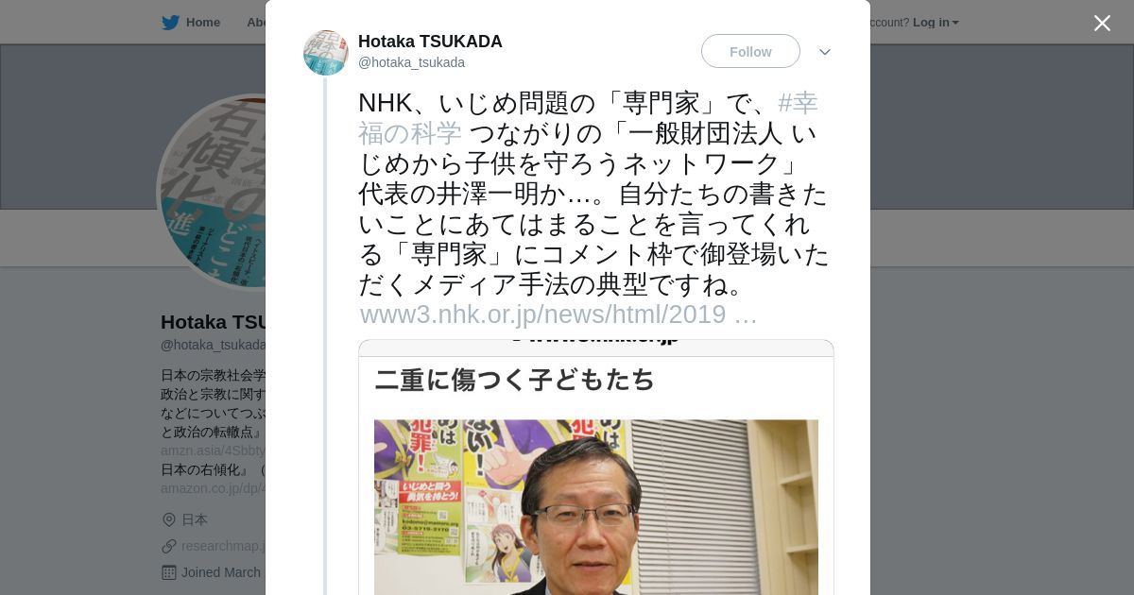View the attached photo of the man
The width and height of the screenshot is (1134, 595).
596,507
